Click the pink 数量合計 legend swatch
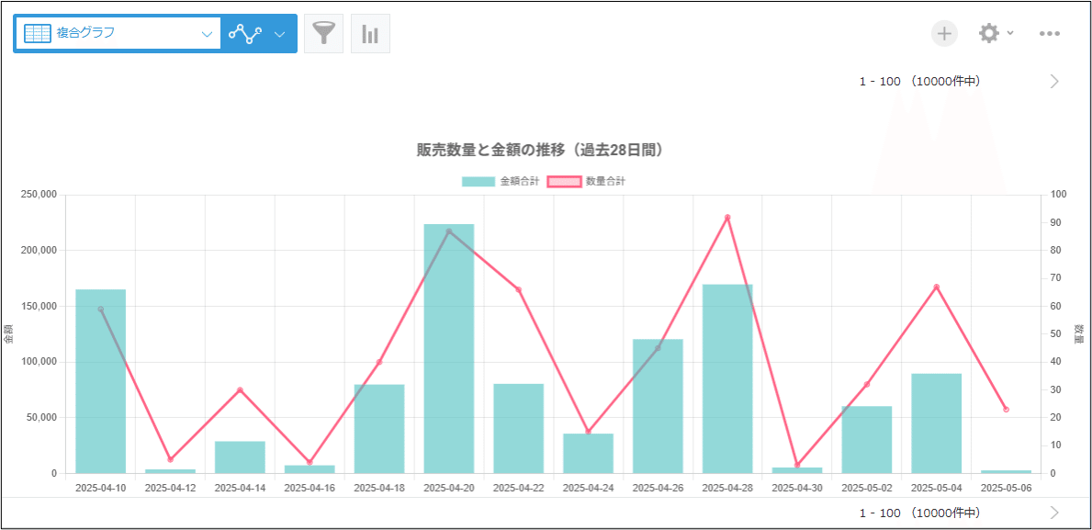The image size is (1092, 530). [564, 182]
